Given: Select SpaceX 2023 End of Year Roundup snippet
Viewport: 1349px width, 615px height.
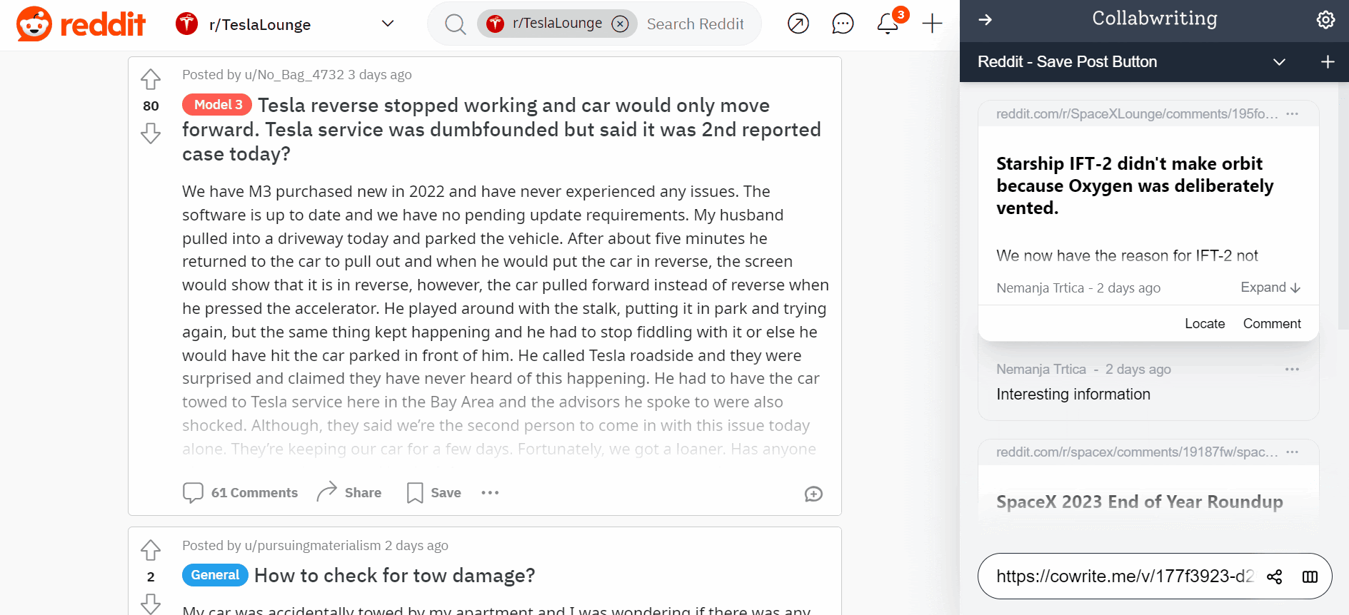Looking at the screenshot, I should click(x=1140, y=502).
